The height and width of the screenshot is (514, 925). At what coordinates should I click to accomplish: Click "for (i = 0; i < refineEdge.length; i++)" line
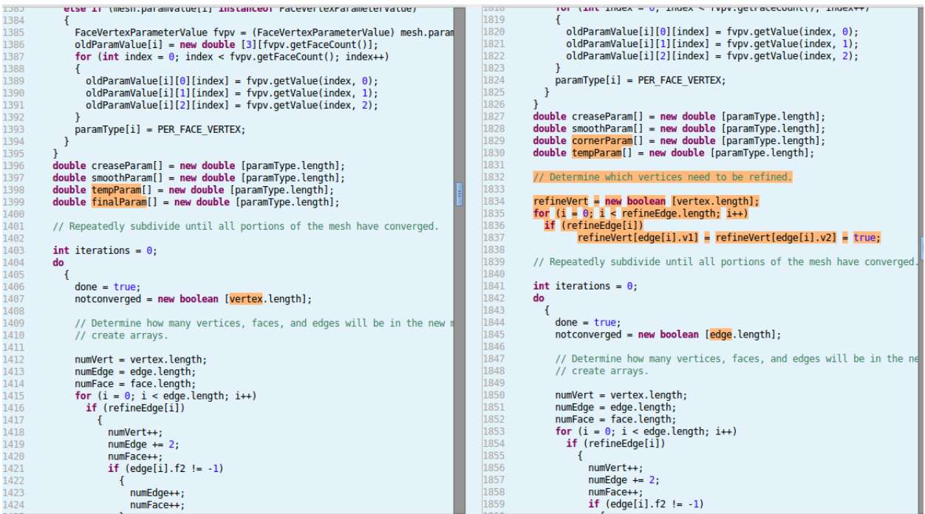click(640, 213)
